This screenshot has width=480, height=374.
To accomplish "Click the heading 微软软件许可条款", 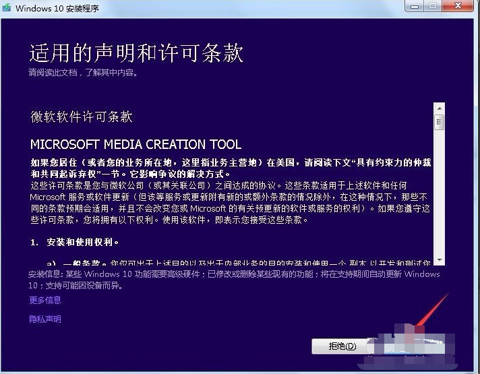I will point(82,117).
